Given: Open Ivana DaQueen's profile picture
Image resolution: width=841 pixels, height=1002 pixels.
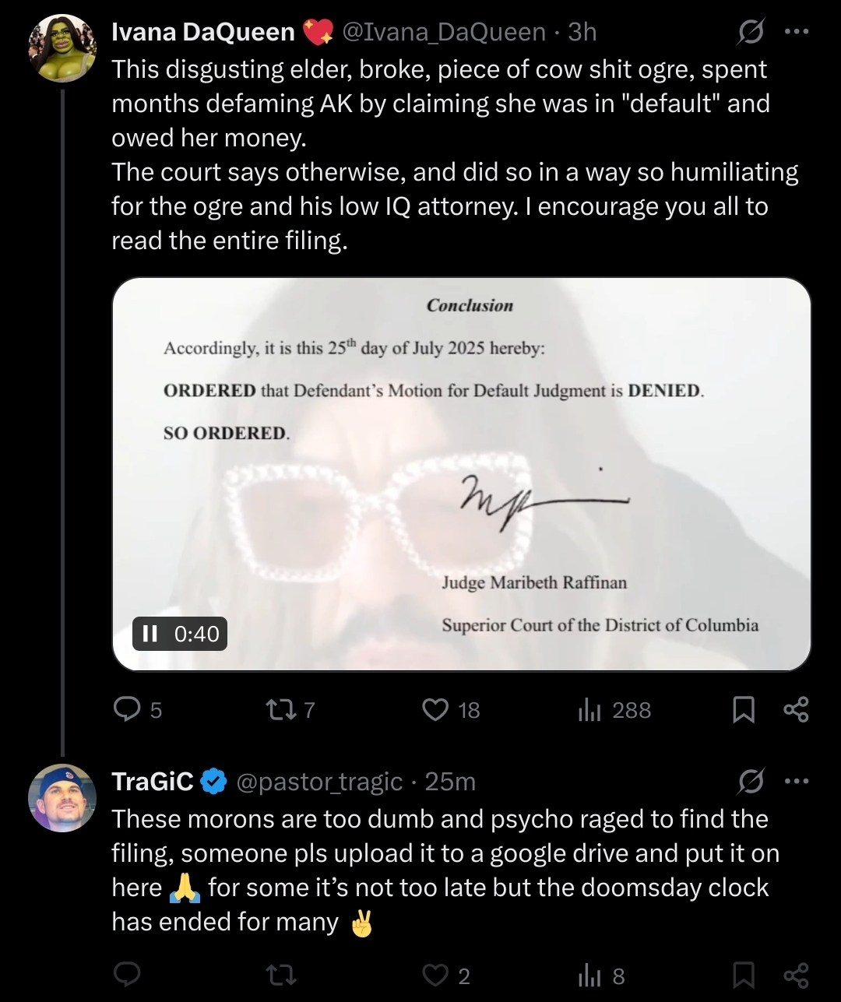Looking at the screenshot, I should [x=62, y=48].
